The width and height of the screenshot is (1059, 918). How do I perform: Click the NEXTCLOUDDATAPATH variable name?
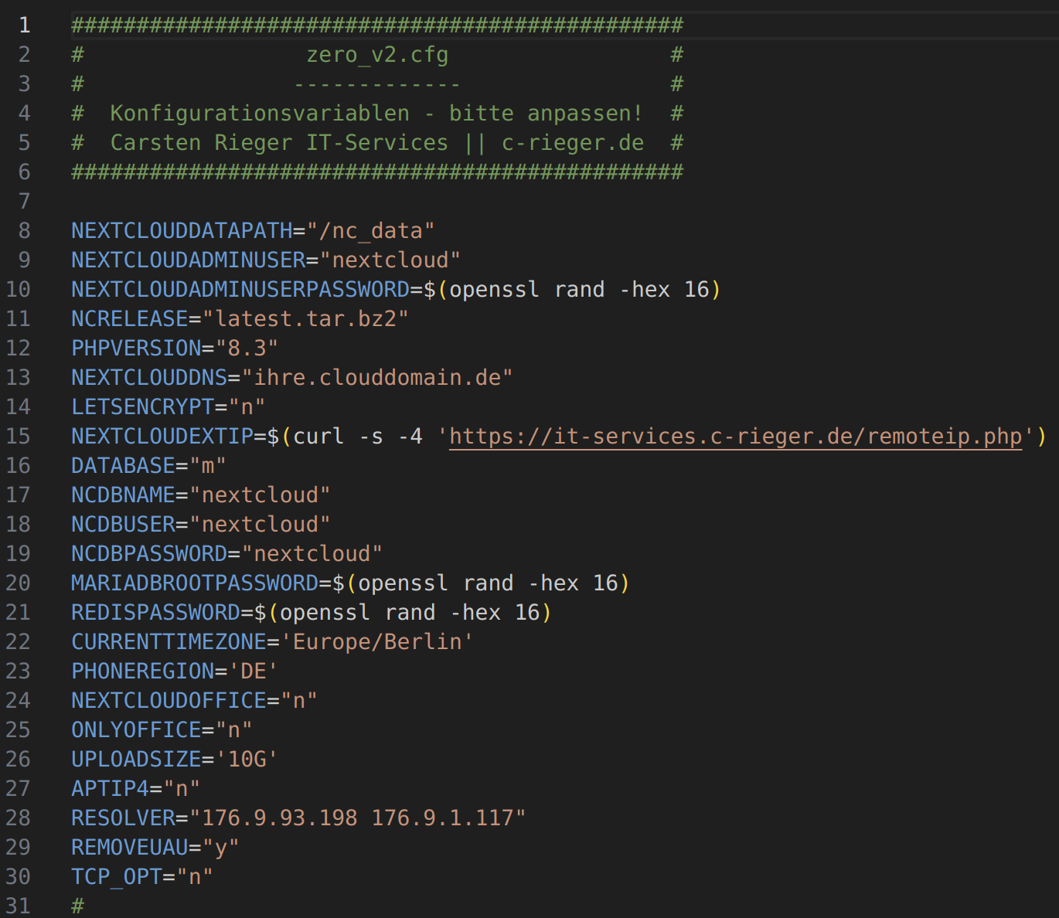tap(182, 231)
